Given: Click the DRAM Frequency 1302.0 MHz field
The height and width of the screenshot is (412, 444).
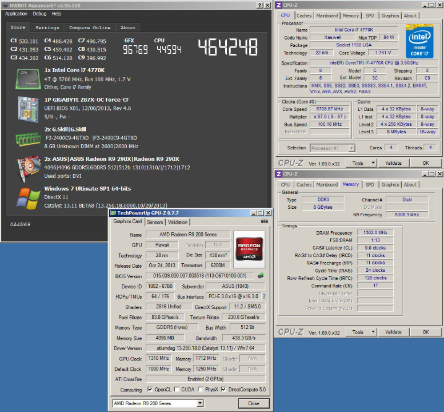Looking at the screenshot, I should (x=375, y=232).
